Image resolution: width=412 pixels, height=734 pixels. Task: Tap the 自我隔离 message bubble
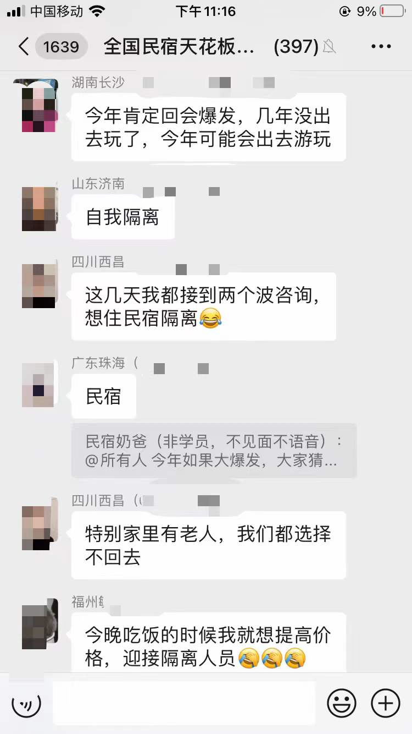click(x=123, y=217)
